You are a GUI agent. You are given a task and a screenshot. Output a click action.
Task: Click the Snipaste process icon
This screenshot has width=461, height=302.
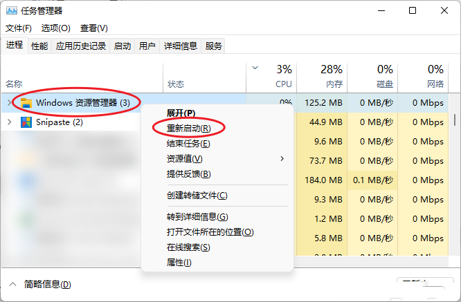pos(26,122)
